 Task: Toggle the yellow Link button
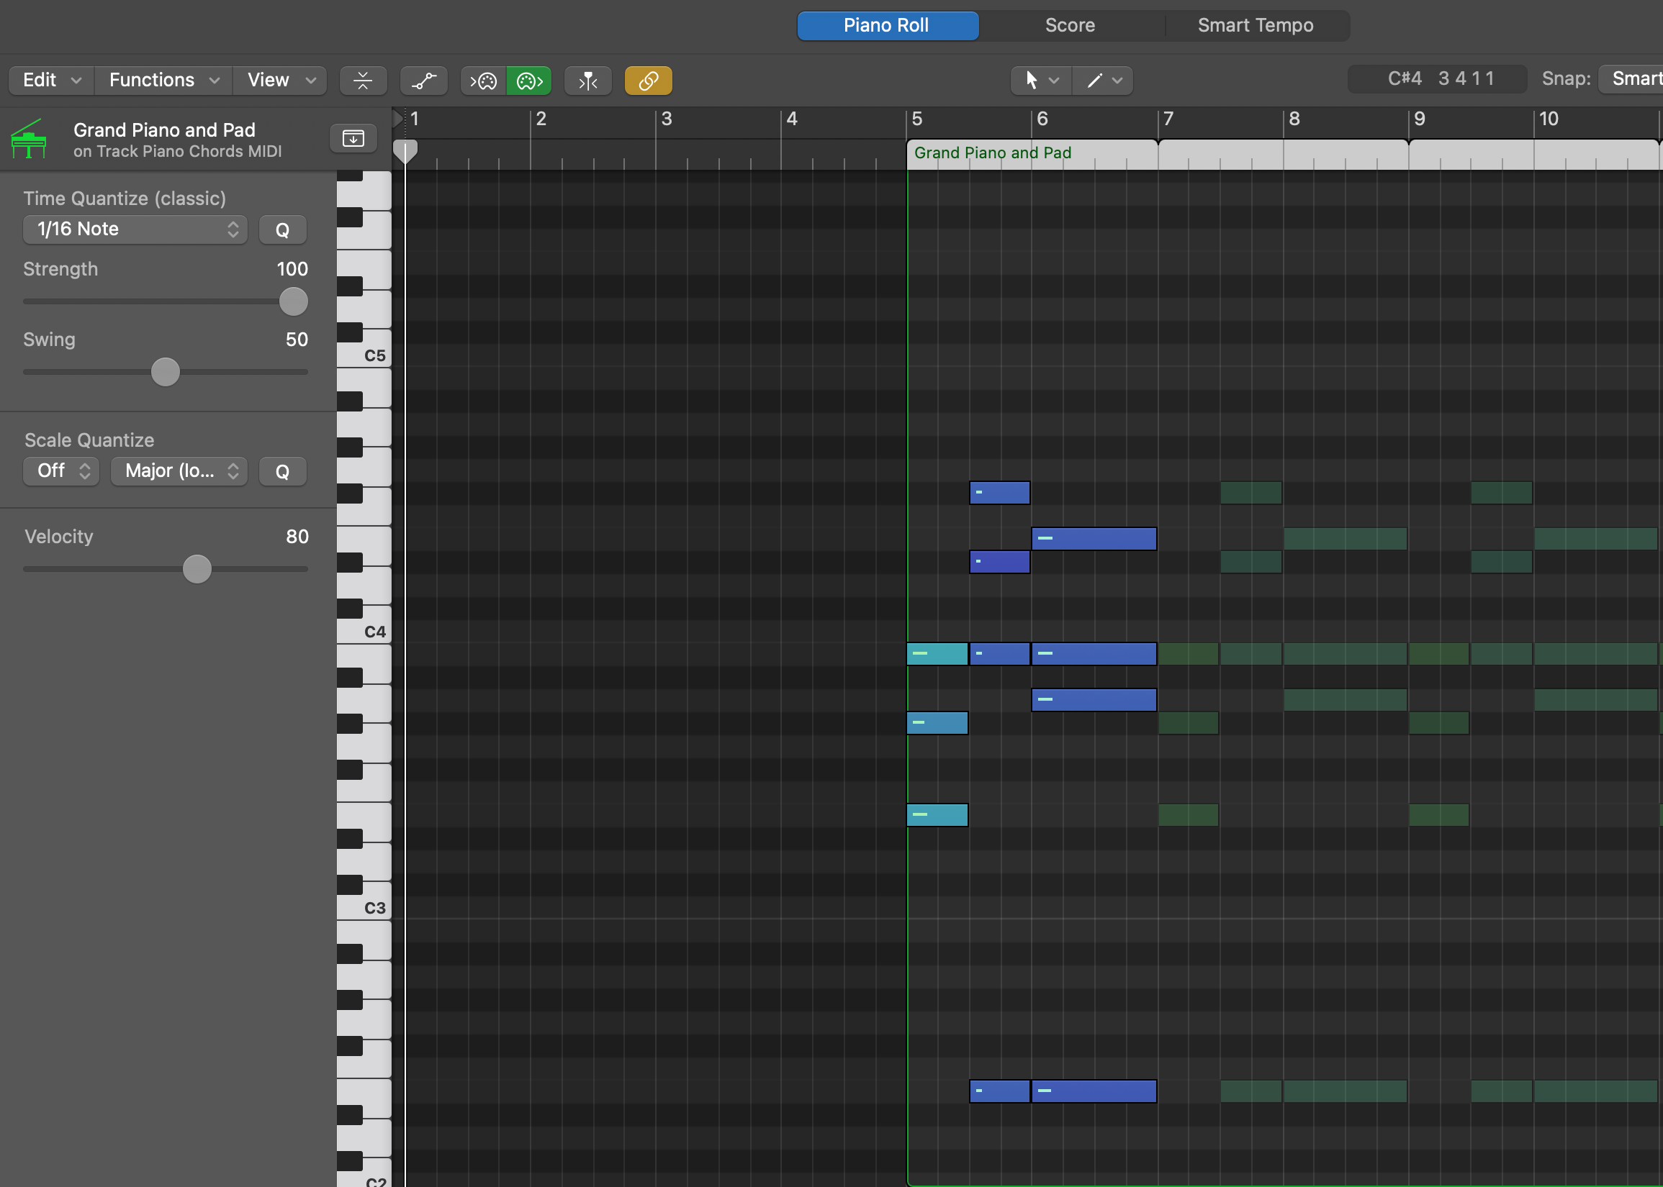pyautogui.click(x=648, y=81)
